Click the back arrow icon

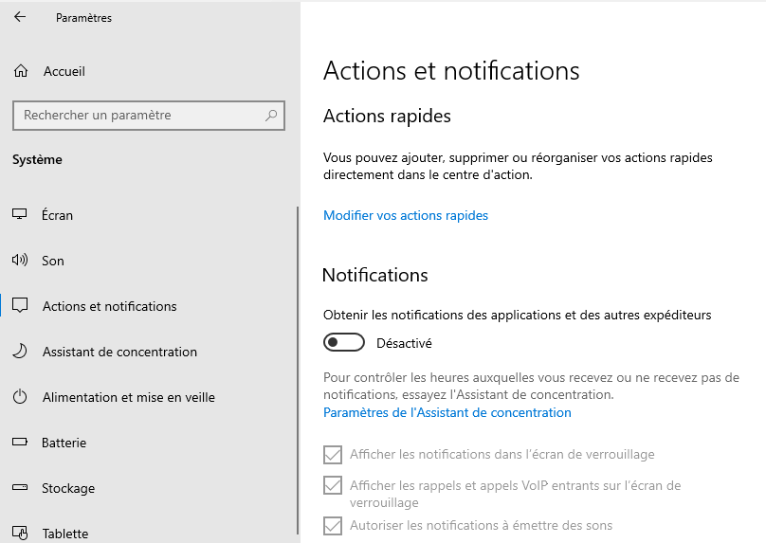tap(20, 17)
